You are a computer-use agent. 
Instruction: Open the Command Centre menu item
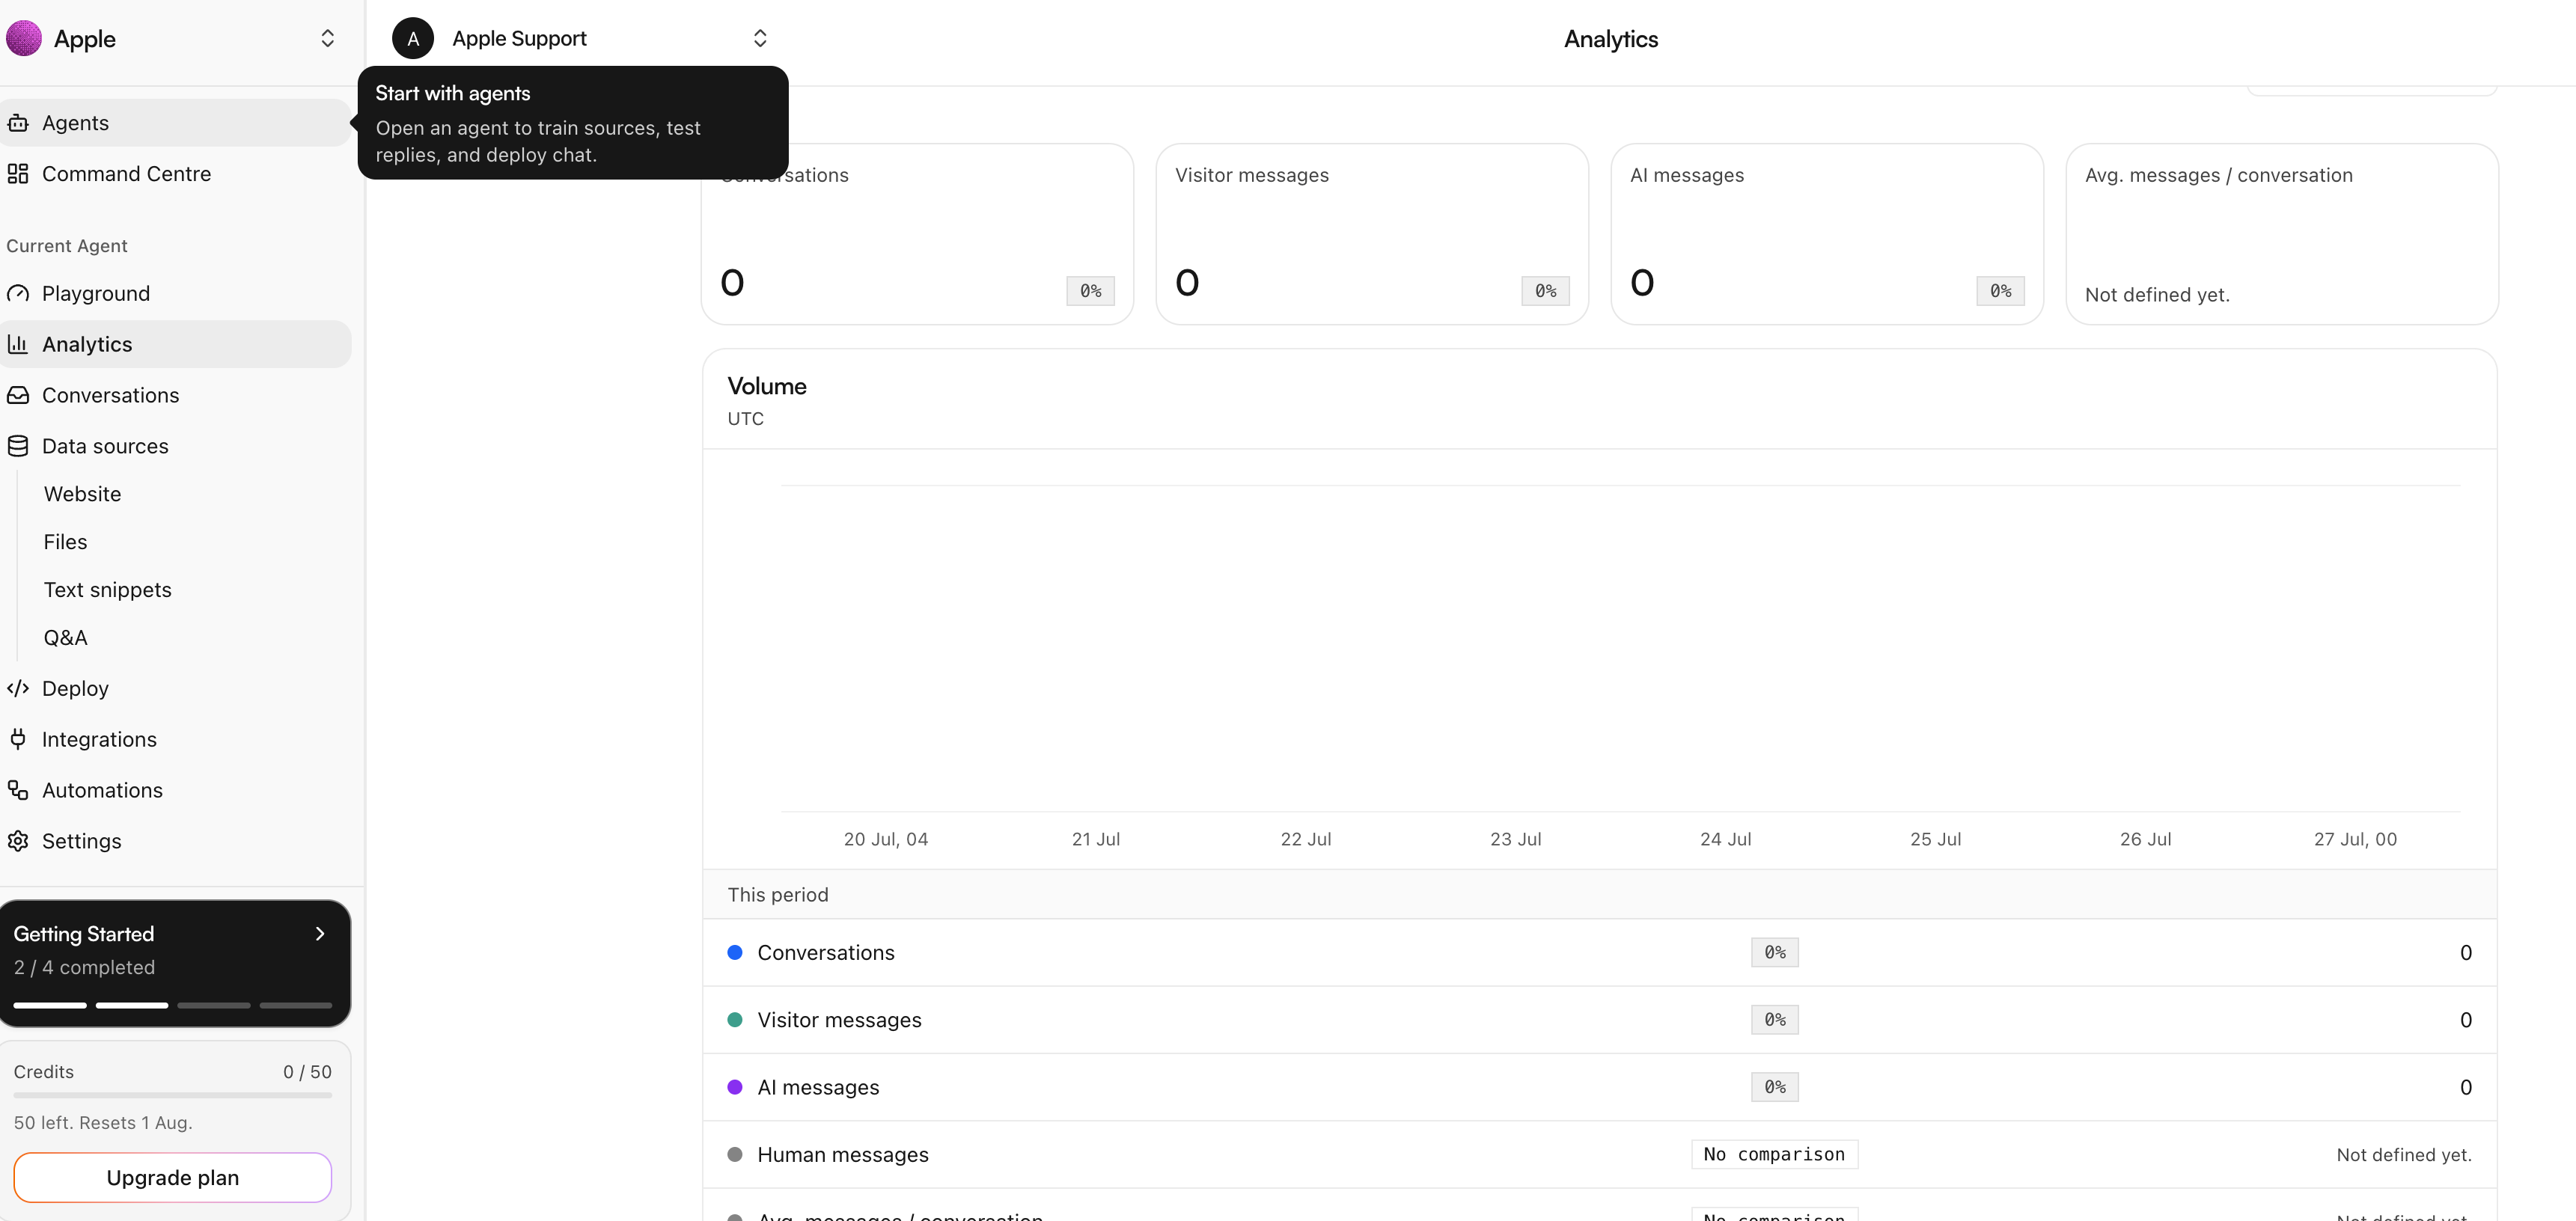(176, 174)
